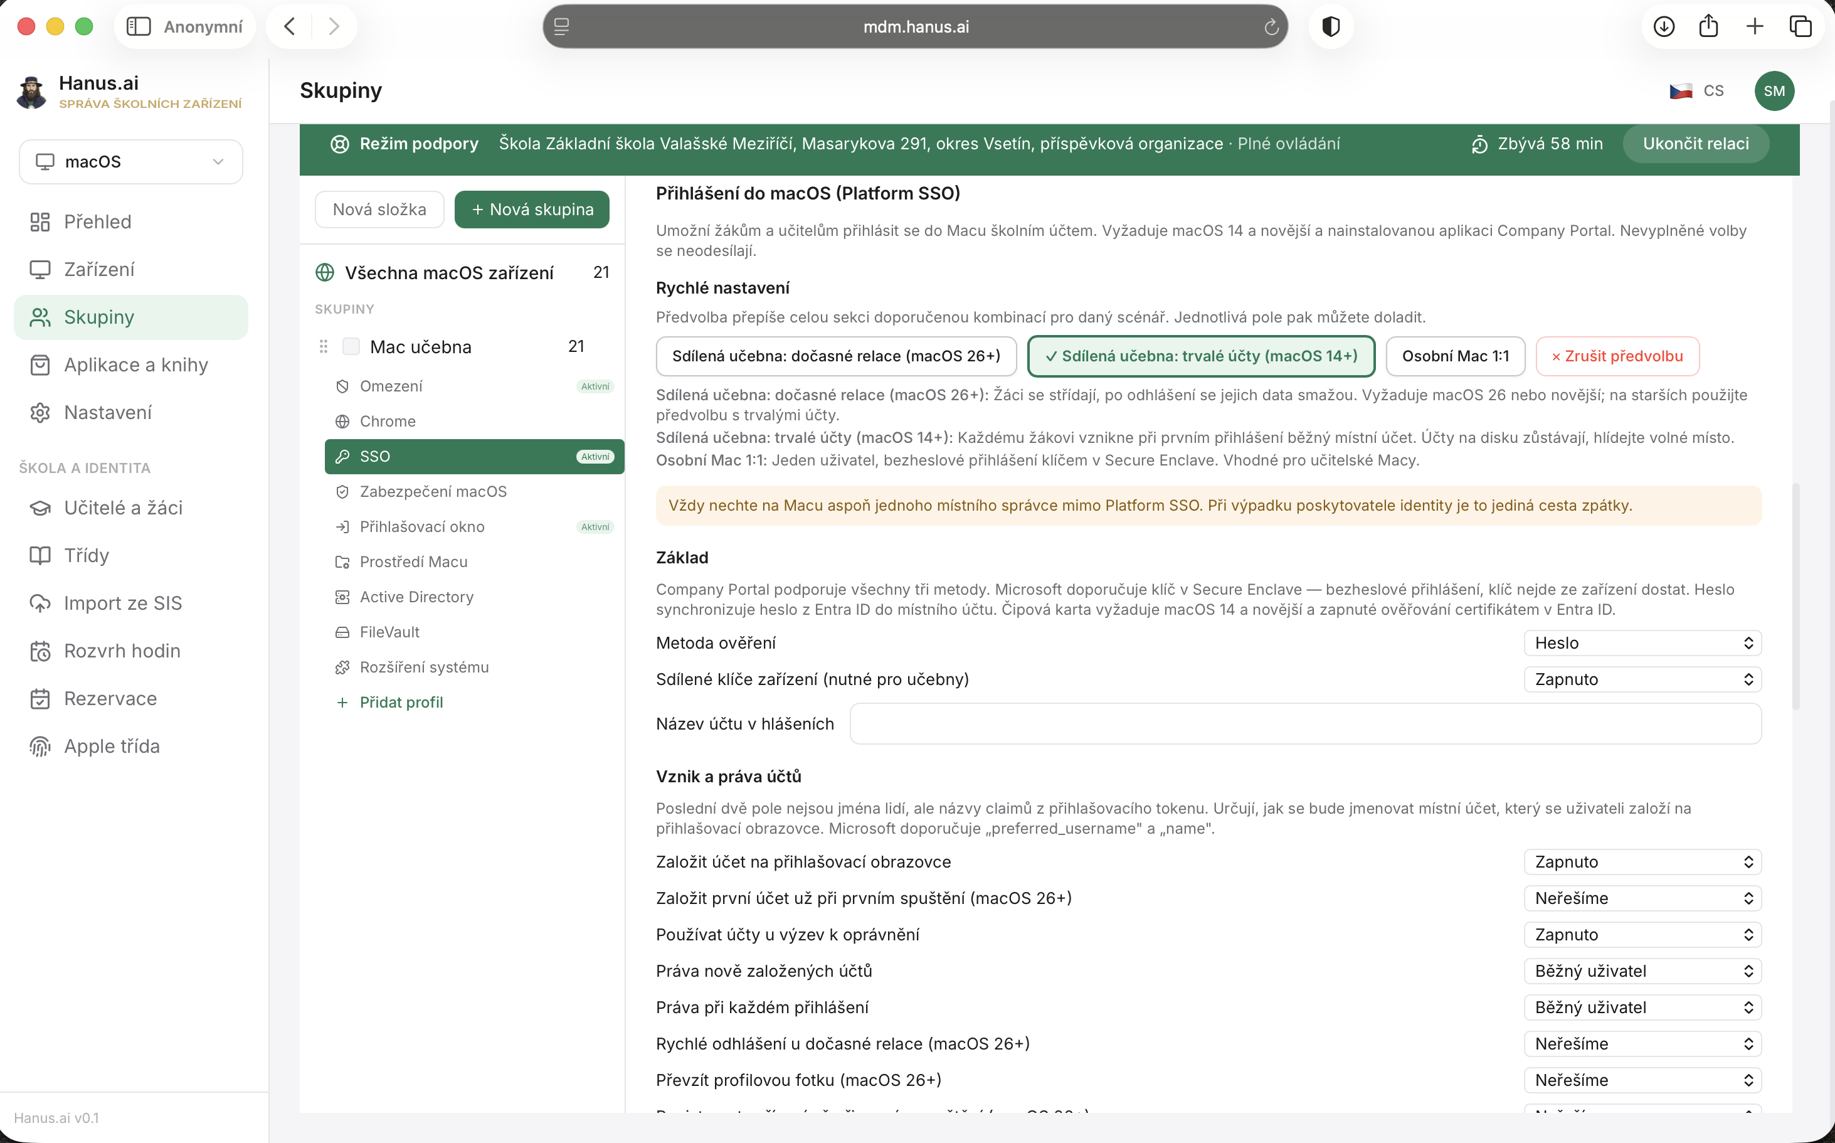Screen dimensions: 1835x1143
Task: Click the FileVault drive icon
Action: click(342, 632)
